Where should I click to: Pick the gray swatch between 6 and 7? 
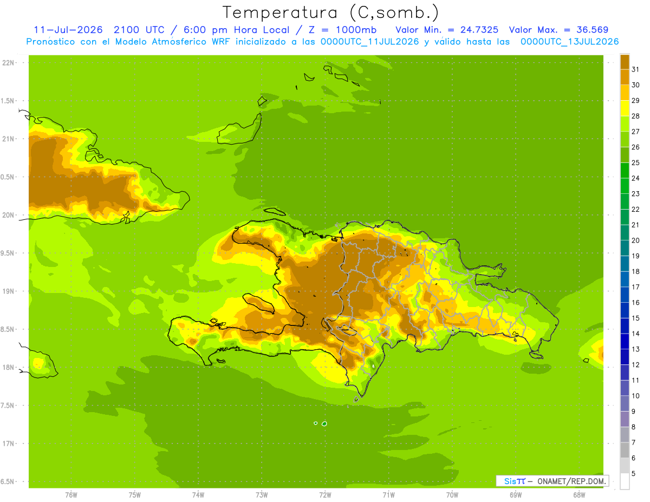625,450
